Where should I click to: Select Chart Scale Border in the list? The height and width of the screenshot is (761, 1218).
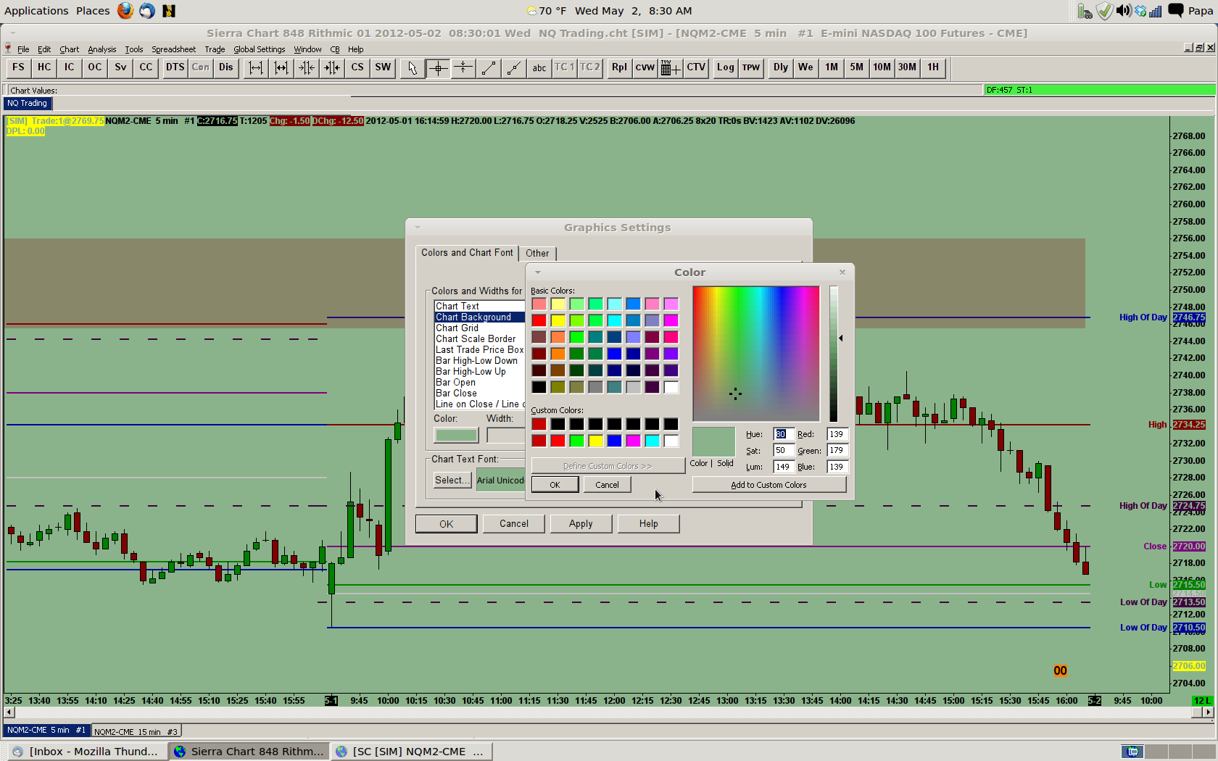[479, 339]
